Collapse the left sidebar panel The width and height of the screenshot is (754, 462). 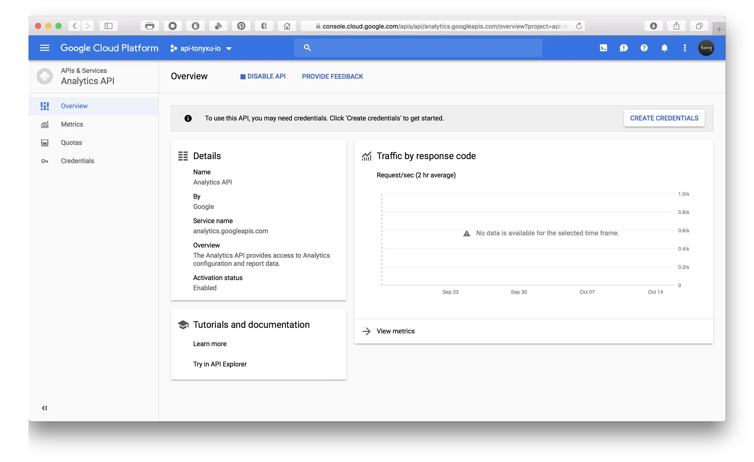[44, 408]
